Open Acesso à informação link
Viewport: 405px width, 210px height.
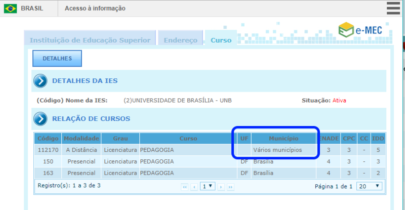95,9
